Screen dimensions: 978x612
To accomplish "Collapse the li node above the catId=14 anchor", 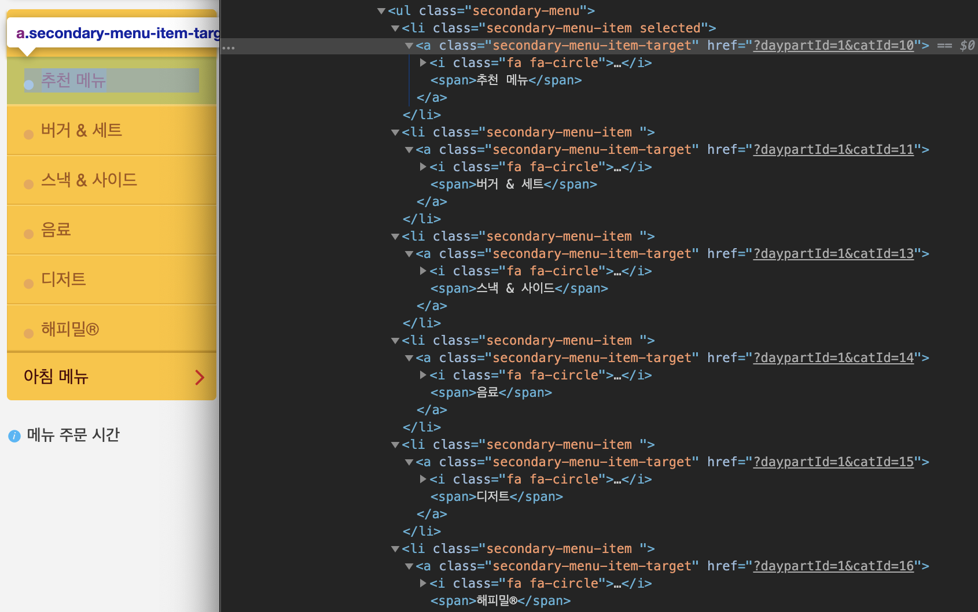I will [x=395, y=341].
